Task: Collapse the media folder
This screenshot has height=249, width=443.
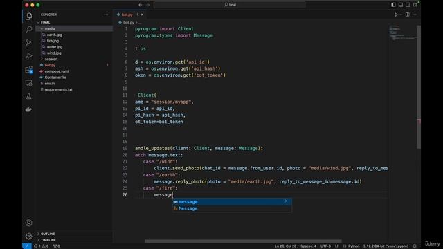Action: click(x=50, y=29)
